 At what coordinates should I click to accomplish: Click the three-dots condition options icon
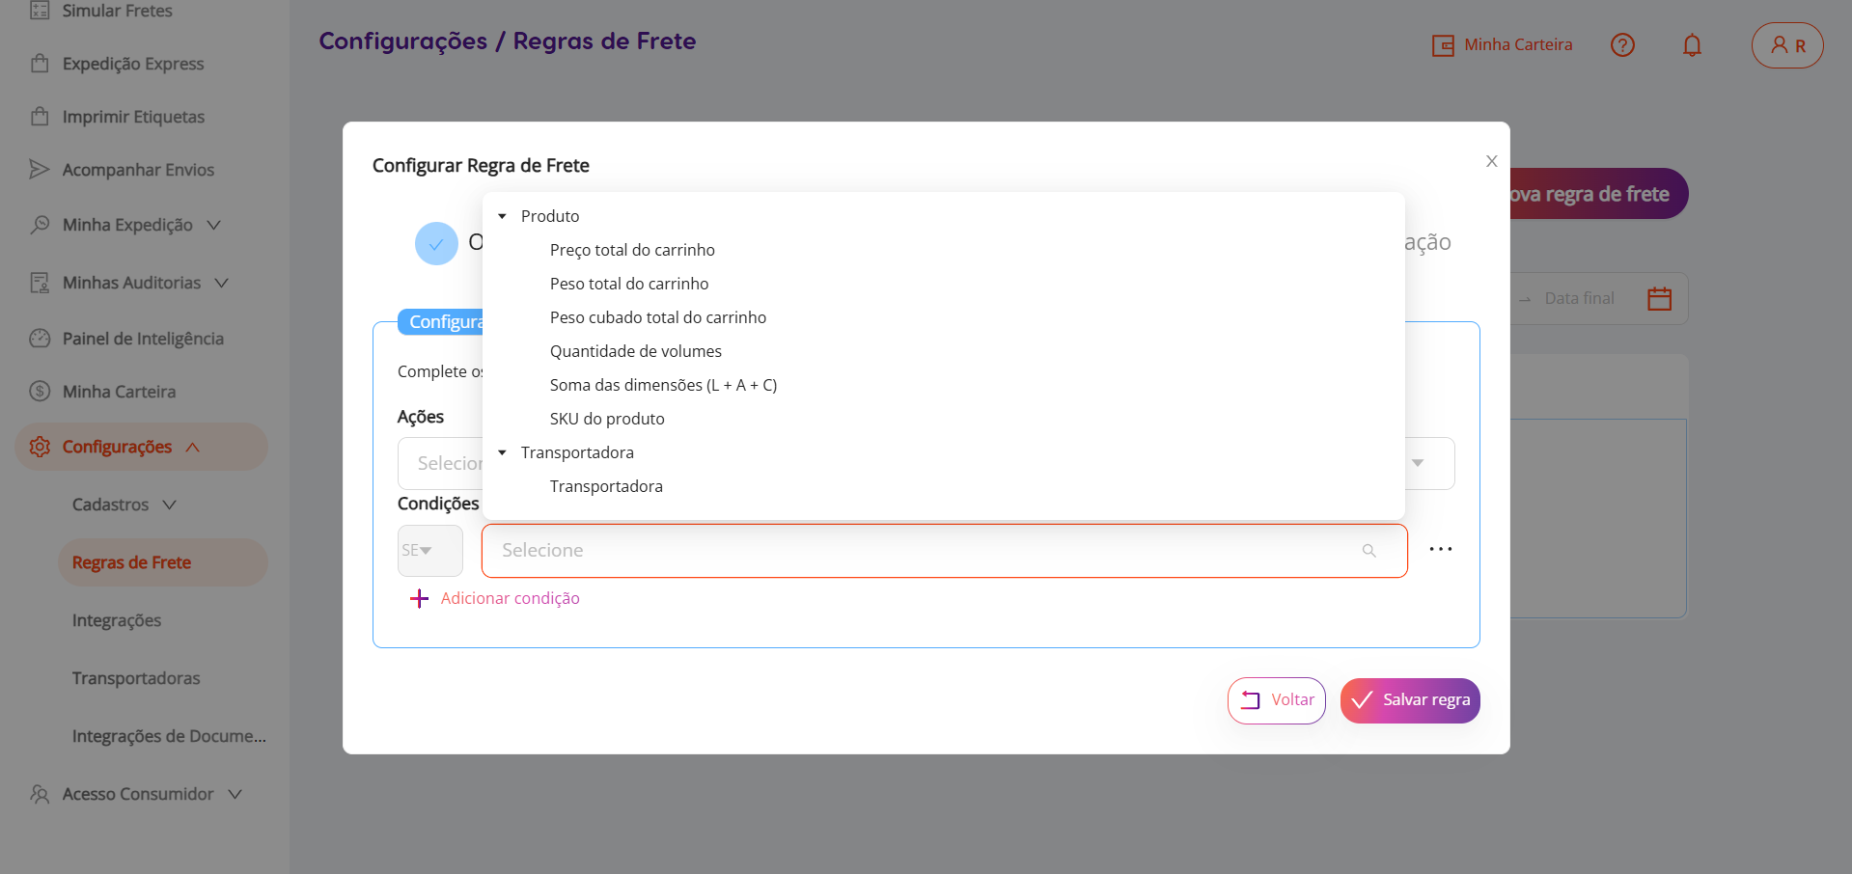(x=1440, y=550)
